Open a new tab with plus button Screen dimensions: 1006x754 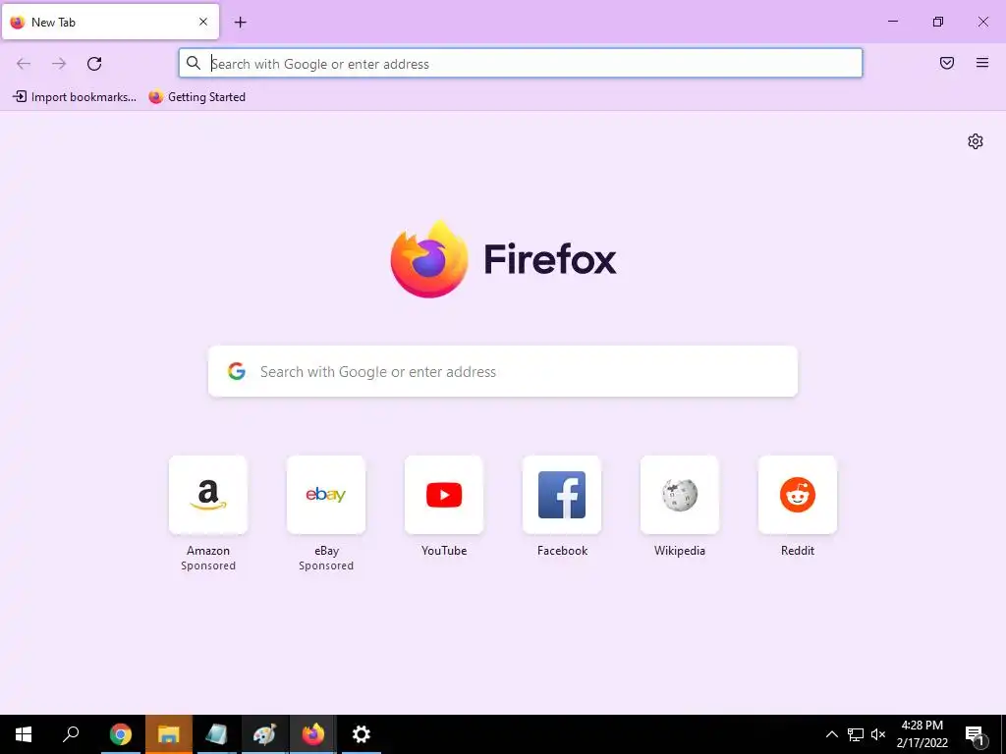pos(240,23)
